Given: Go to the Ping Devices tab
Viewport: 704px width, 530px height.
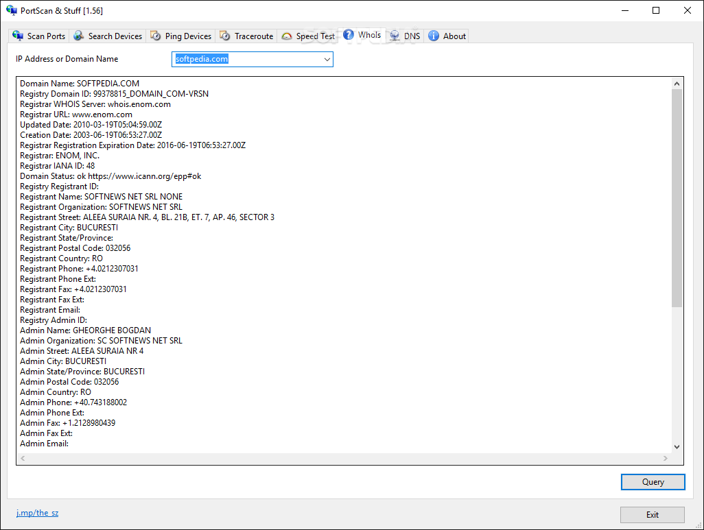Looking at the screenshot, I should [x=181, y=36].
